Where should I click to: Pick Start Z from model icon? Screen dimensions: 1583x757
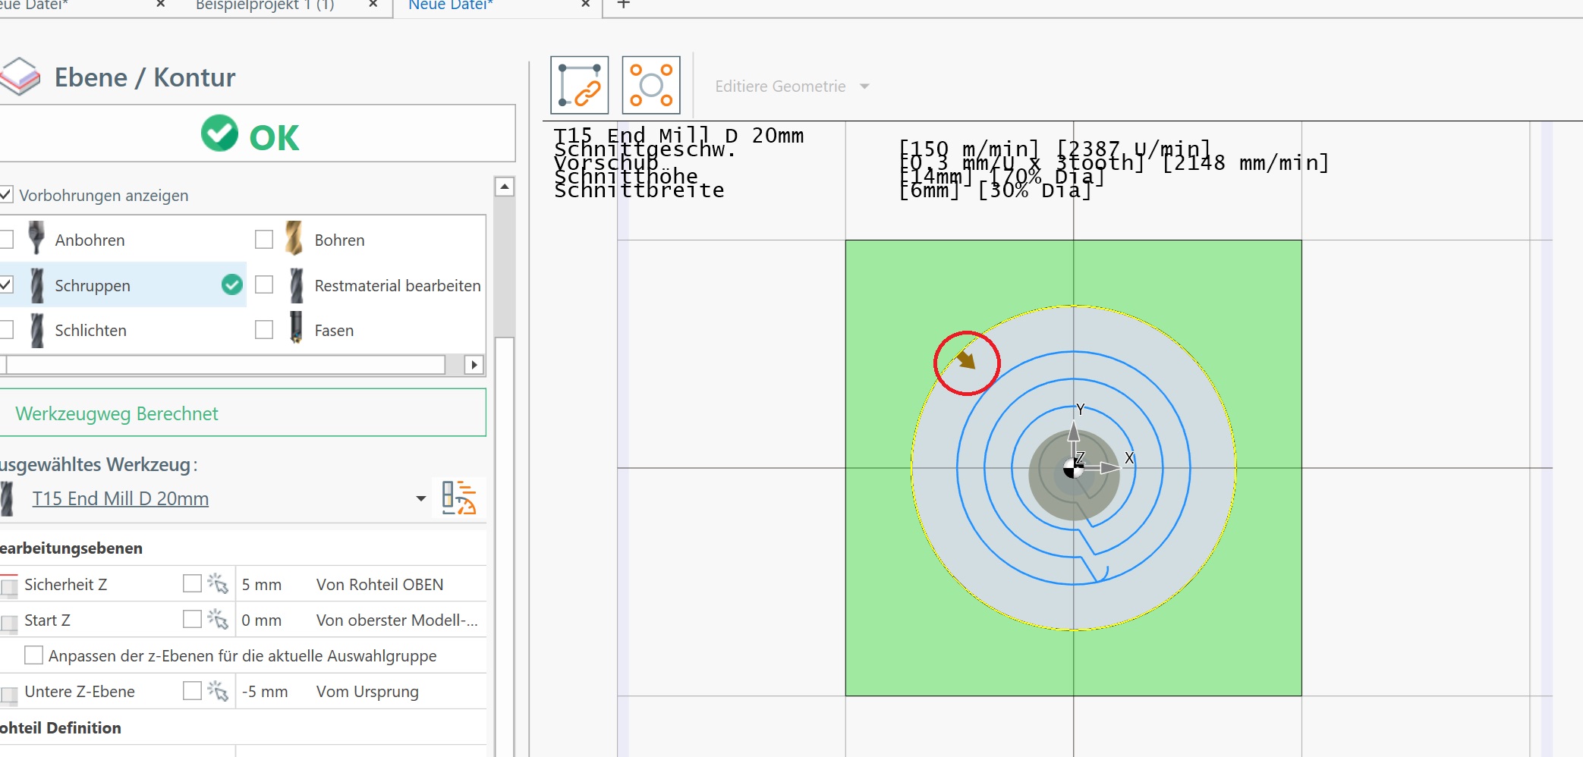coord(218,619)
